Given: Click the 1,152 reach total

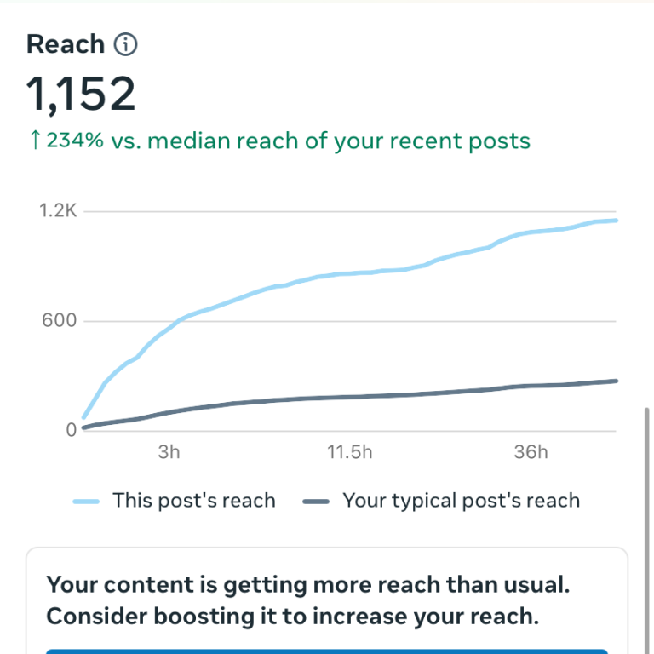Looking at the screenshot, I should point(81,95).
